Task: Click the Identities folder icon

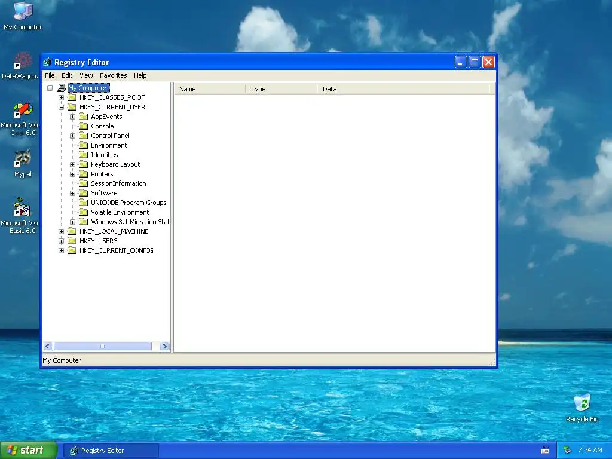Action: pyautogui.click(x=84, y=155)
